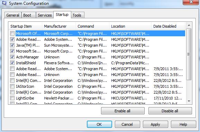Go to the Services tab

point(45,15)
